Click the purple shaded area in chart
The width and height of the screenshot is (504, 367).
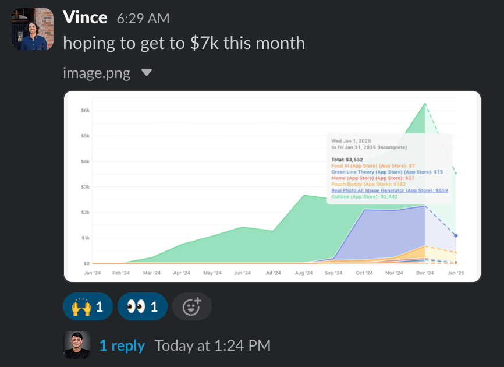(384, 233)
